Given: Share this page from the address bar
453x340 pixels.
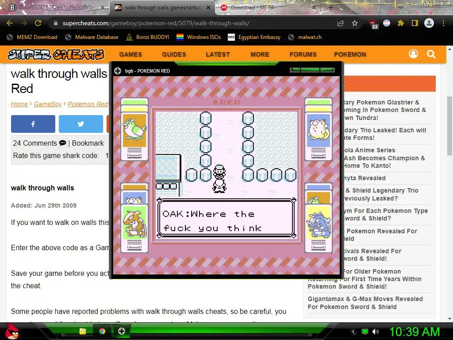Looking at the screenshot, I should pos(341,23).
